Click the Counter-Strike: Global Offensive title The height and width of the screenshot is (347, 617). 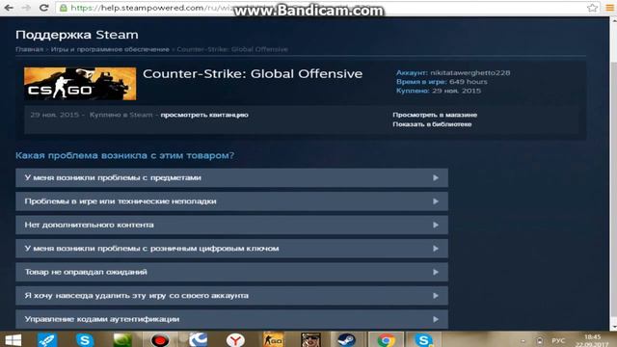[x=253, y=74]
